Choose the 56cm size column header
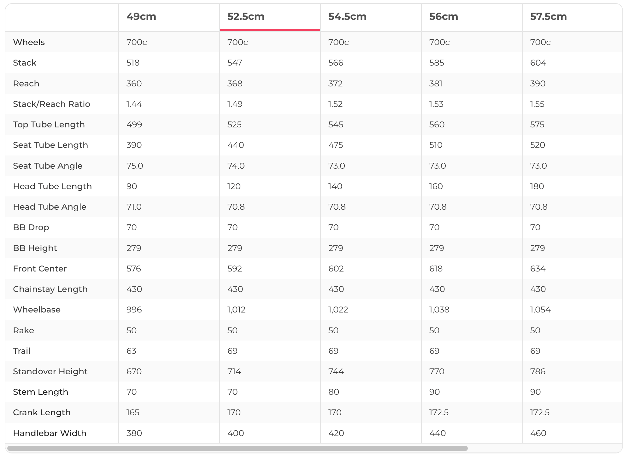629x461 pixels. tap(444, 16)
